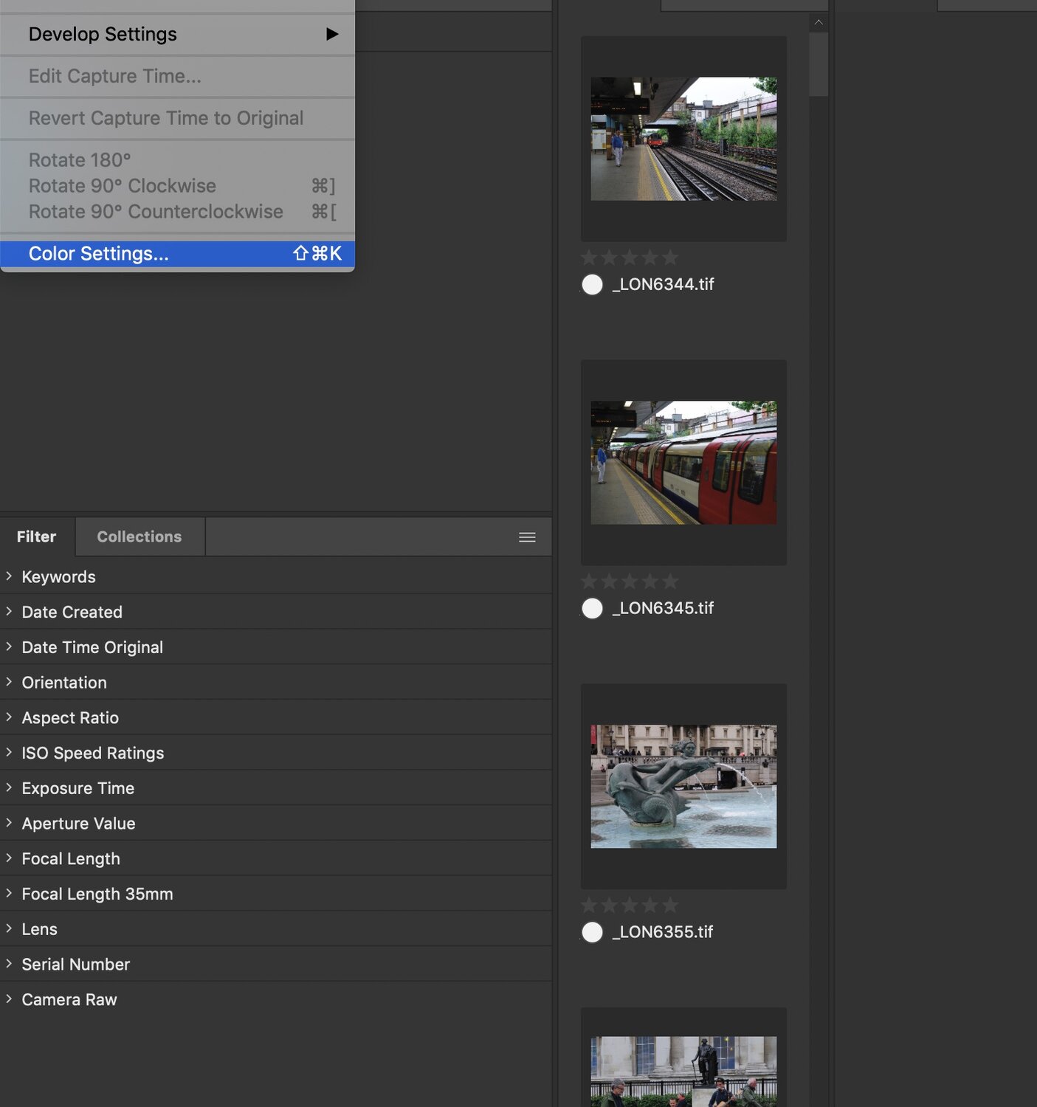Click the vertical scrollbar thumb
This screenshot has width=1037, height=1107.
818,64
